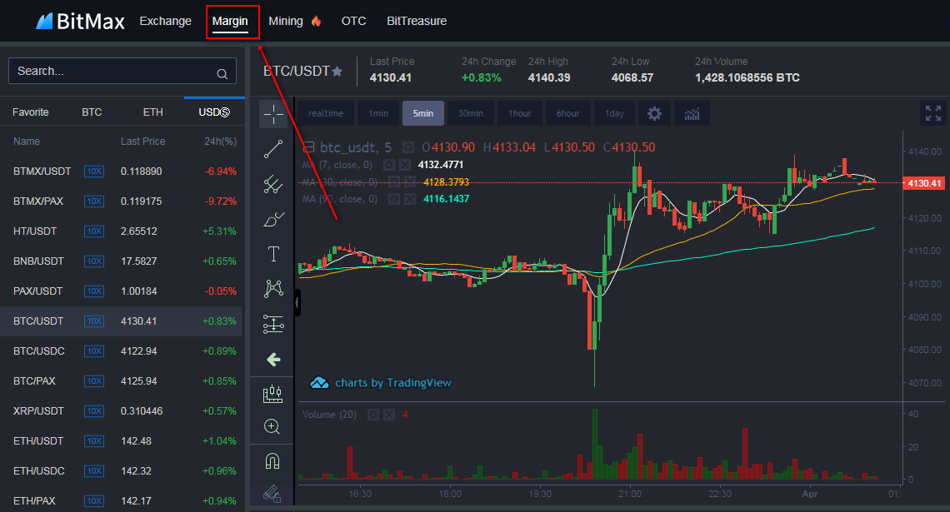The image size is (950, 512).
Task: Switch to the Favorite market tab
Action: [x=30, y=112]
